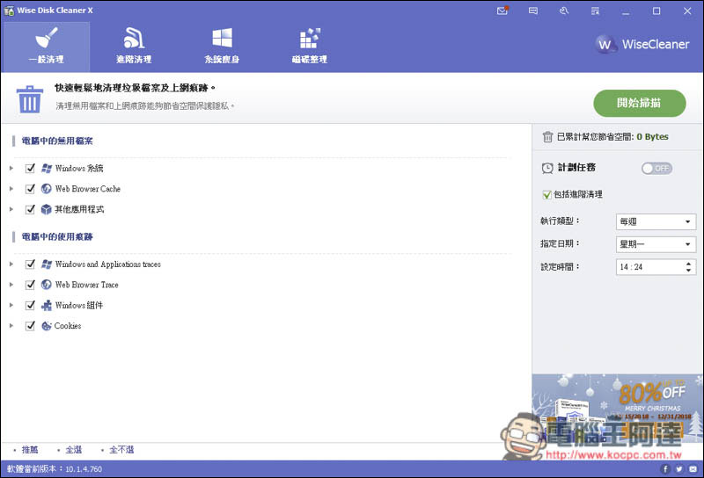The height and width of the screenshot is (478, 704).
Task: Expand the Web Browser Trace row
Action: click(11, 285)
